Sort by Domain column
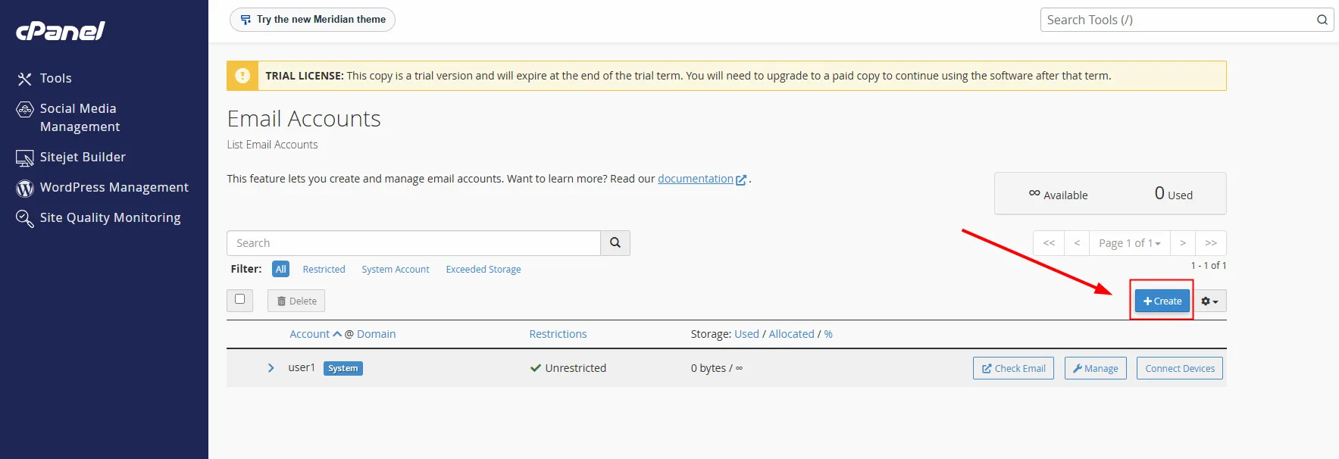Viewport: 1339px width, 459px height. tap(377, 334)
